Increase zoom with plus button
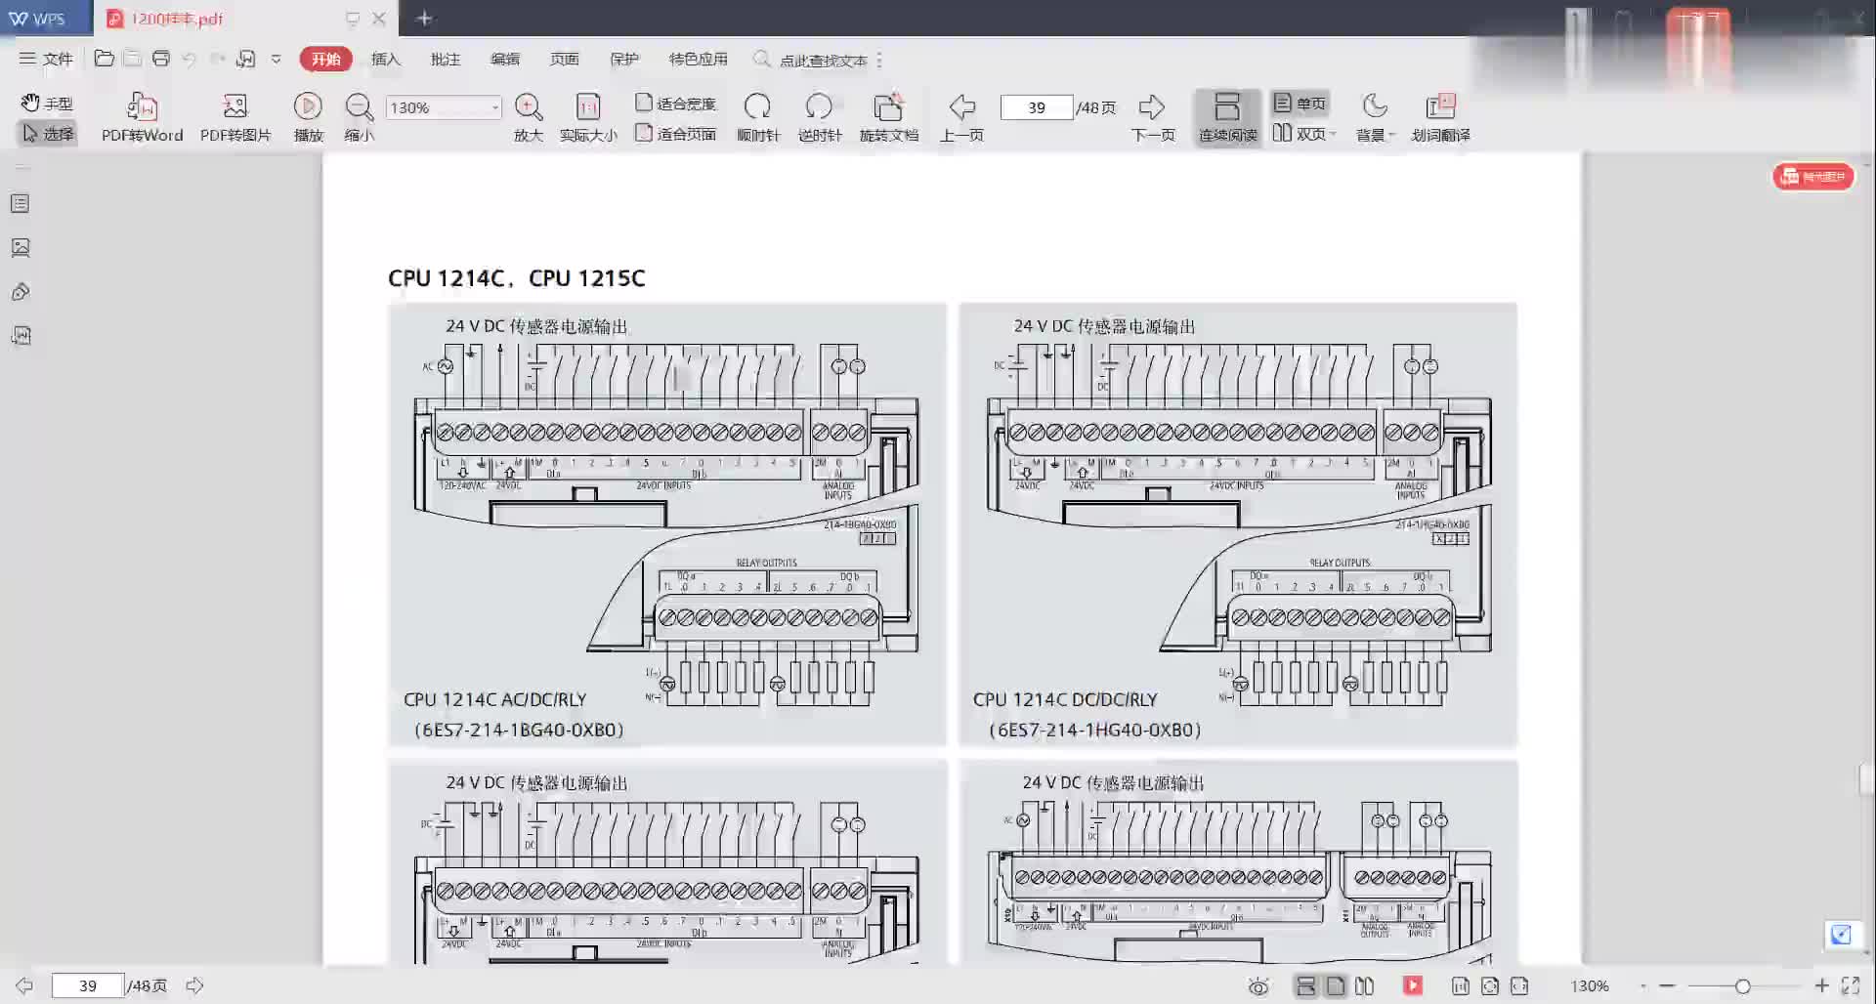The width and height of the screenshot is (1876, 1004). (1821, 985)
